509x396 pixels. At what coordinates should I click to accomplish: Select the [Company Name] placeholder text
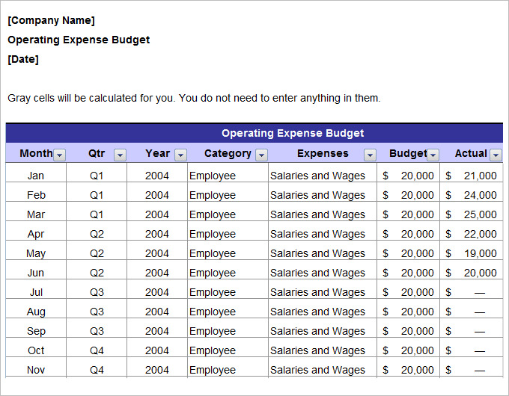tap(51, 20)
